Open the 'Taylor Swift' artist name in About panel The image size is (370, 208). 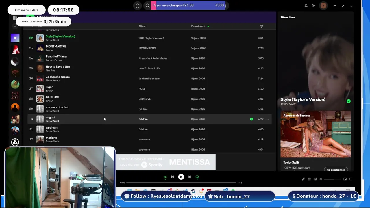(x=291, y=162)
